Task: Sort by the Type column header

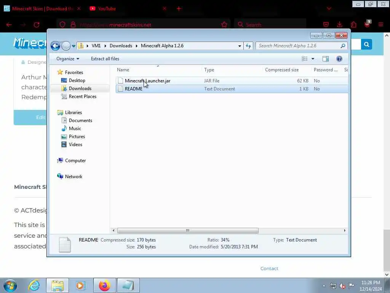Action: tap(233, 70)
